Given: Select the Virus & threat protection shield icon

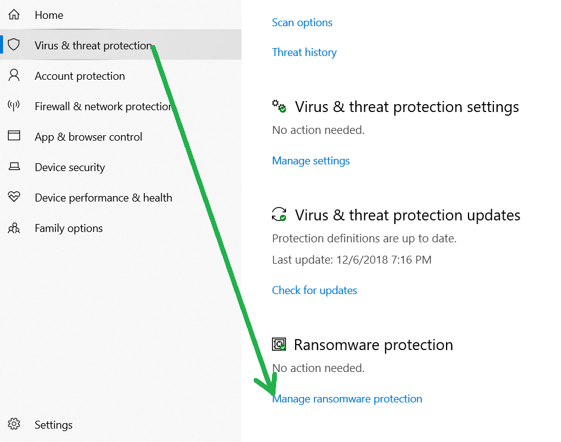Looking at the screenshot, I should (14, 45).
